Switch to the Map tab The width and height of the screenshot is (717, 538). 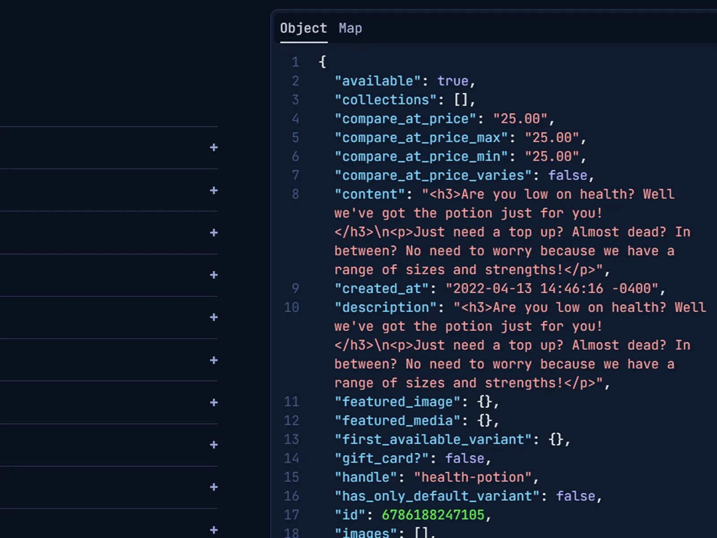click(350, 28)
